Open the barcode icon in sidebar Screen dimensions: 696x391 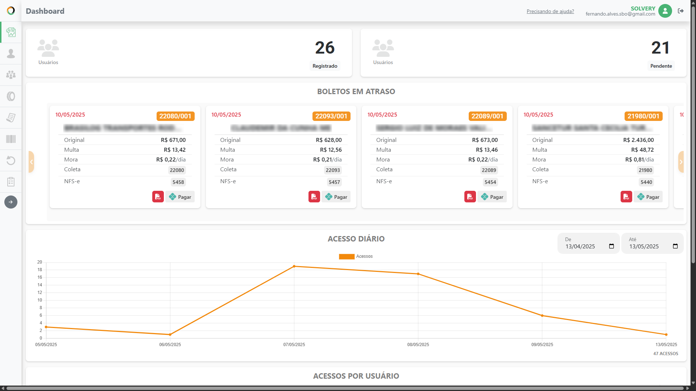click(x=11, y=139)
